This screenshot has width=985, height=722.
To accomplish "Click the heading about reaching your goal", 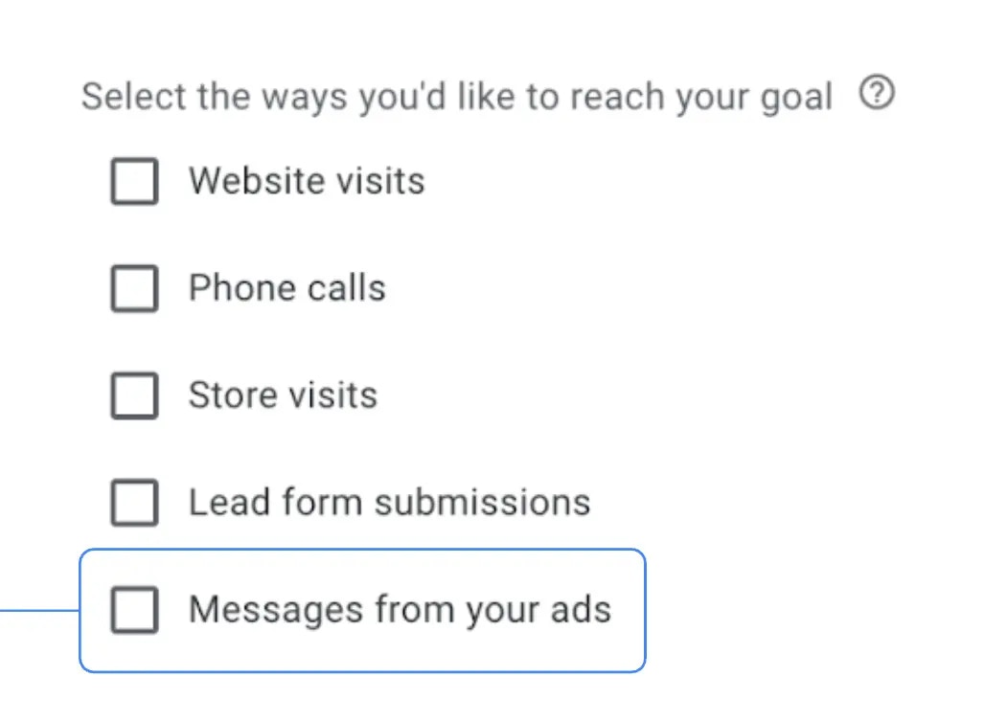I will click(x=456, y=95).
